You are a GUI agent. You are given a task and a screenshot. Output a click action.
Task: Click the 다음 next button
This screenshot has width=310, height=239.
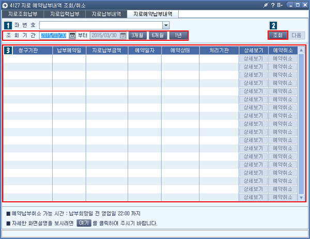[297, 35]
